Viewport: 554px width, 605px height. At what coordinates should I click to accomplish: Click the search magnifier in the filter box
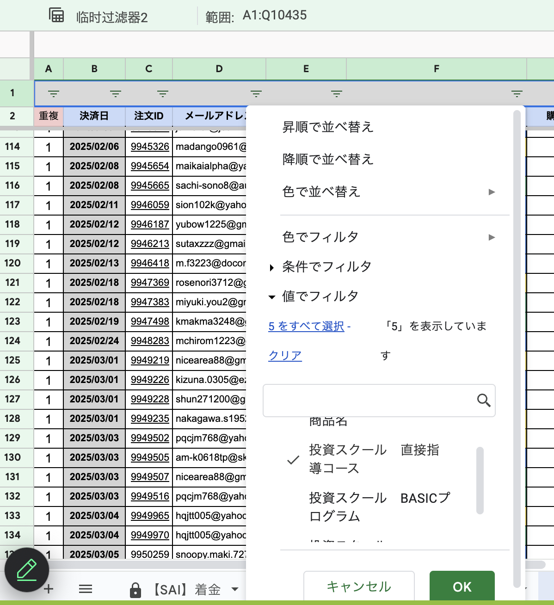click(484, 400)
